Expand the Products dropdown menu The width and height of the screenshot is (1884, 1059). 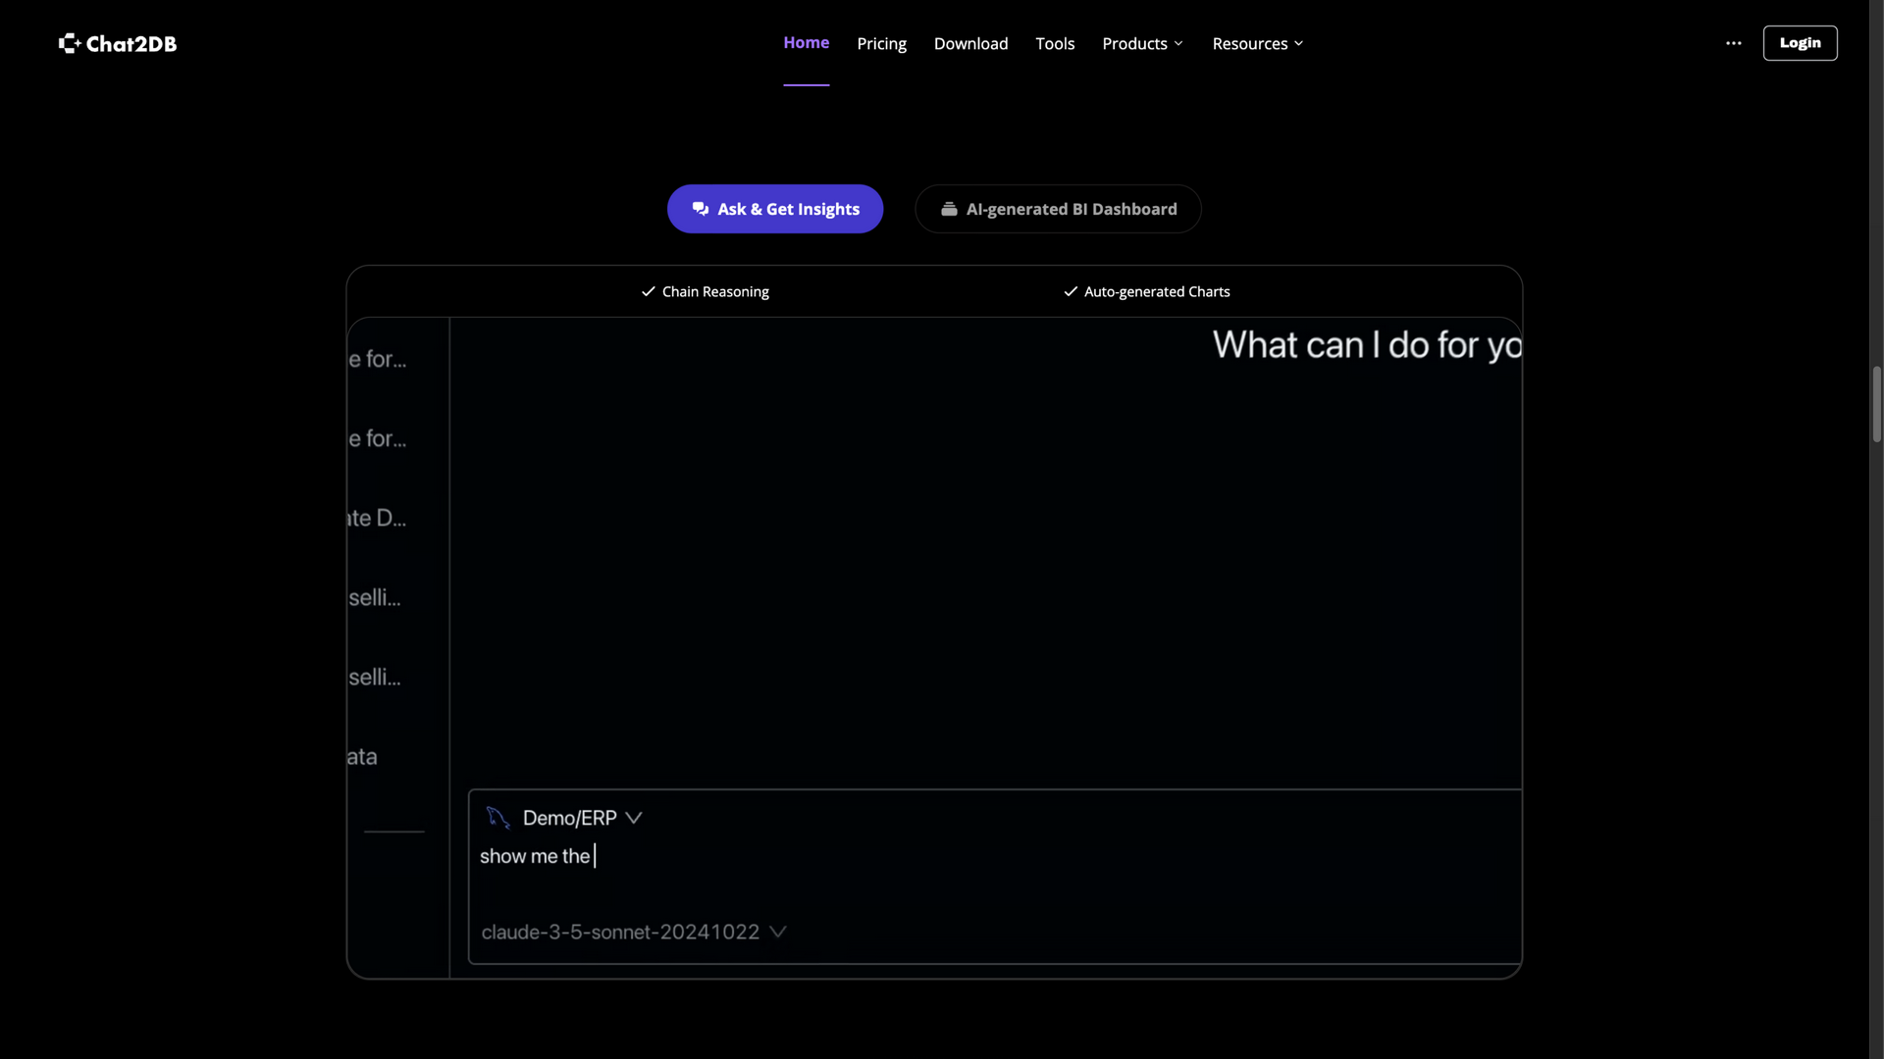(x=1143, y=43)
